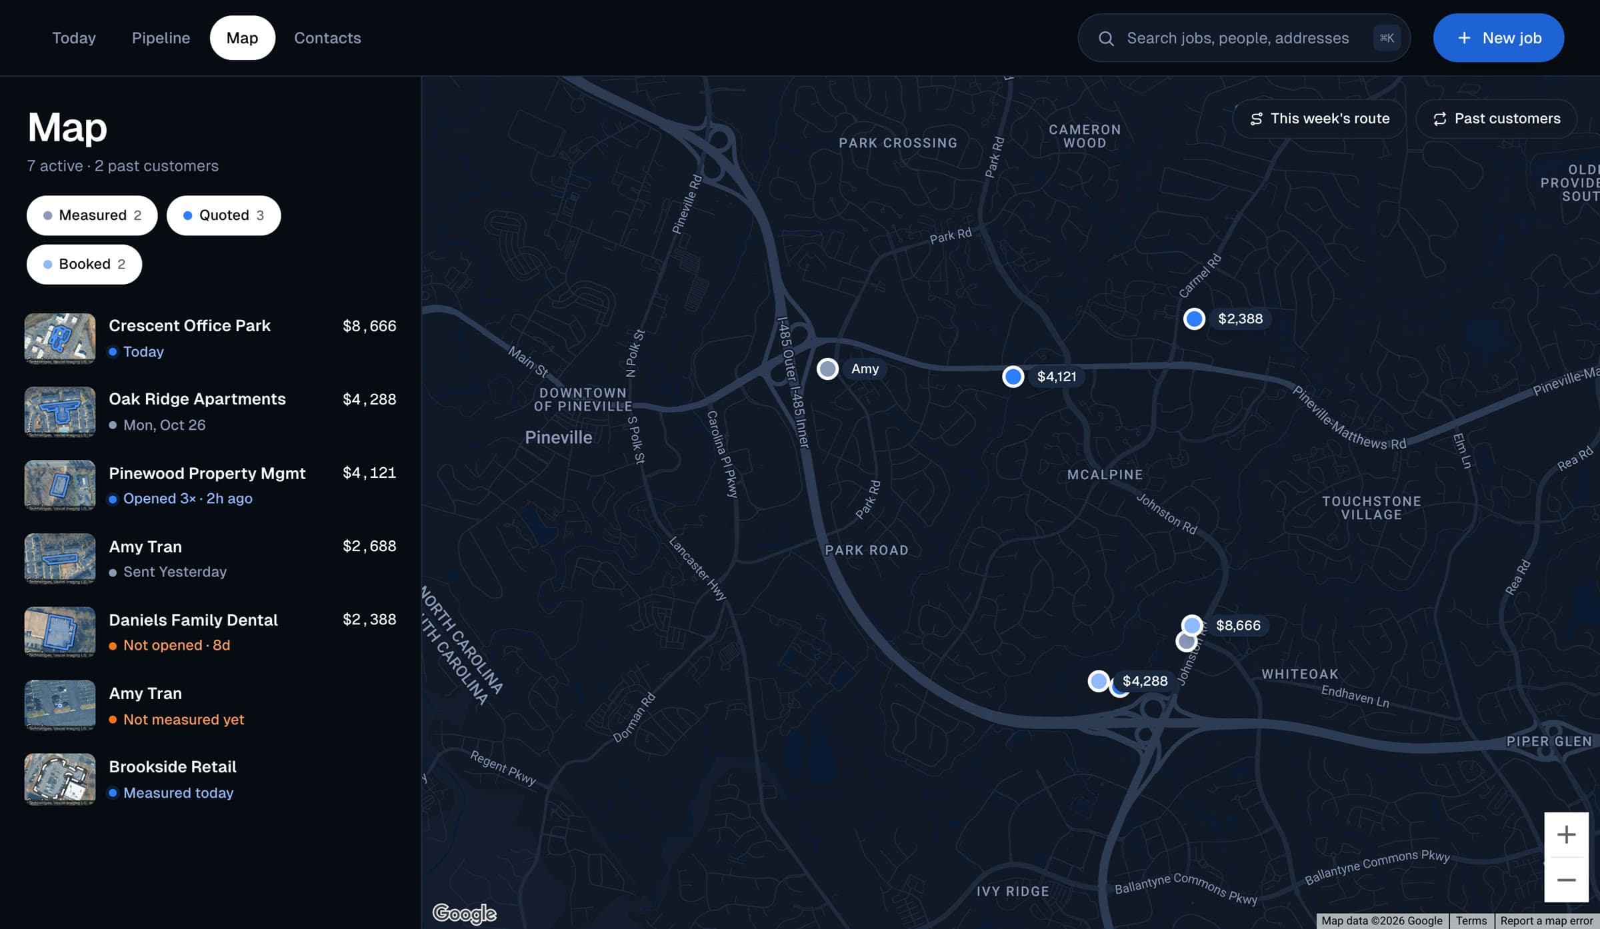1600x929 pixels.
Task: Open the map Terms link
Action: point(1471,920)
